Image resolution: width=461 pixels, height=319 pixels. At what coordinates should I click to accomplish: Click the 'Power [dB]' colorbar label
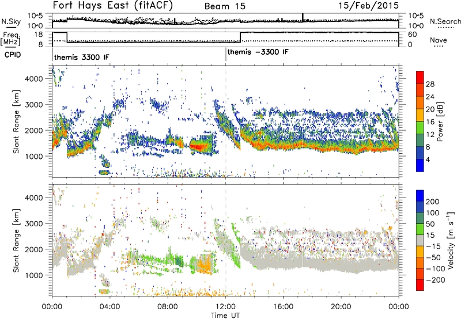(440, 121)
